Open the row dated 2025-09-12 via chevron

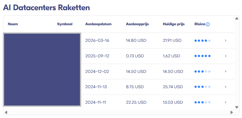point(226,56)
